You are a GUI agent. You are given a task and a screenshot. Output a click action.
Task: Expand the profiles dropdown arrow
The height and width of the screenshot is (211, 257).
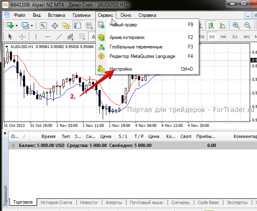[32, 25]
